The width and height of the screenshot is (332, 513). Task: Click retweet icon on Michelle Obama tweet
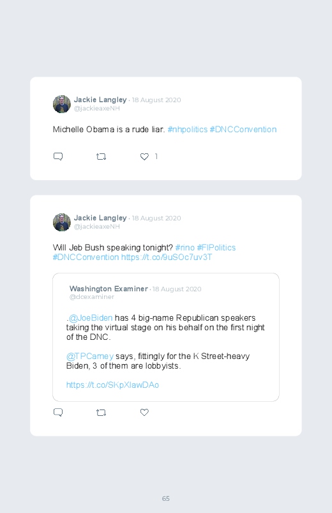pos(101,157)
